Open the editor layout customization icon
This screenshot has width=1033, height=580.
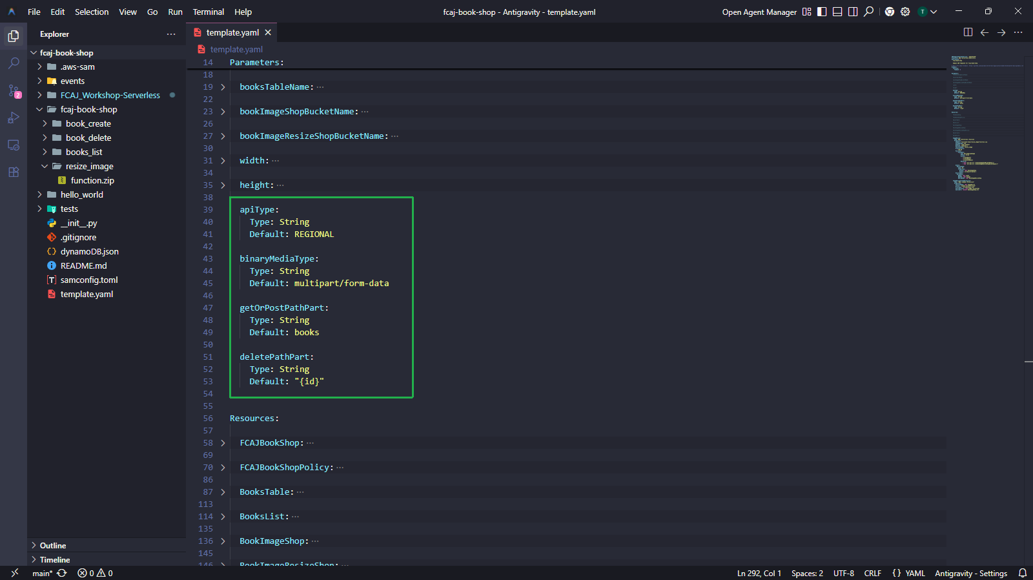pos(806,12)
